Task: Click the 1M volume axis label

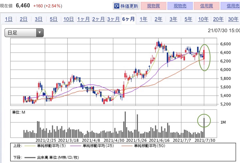Action: coord(223,122)
